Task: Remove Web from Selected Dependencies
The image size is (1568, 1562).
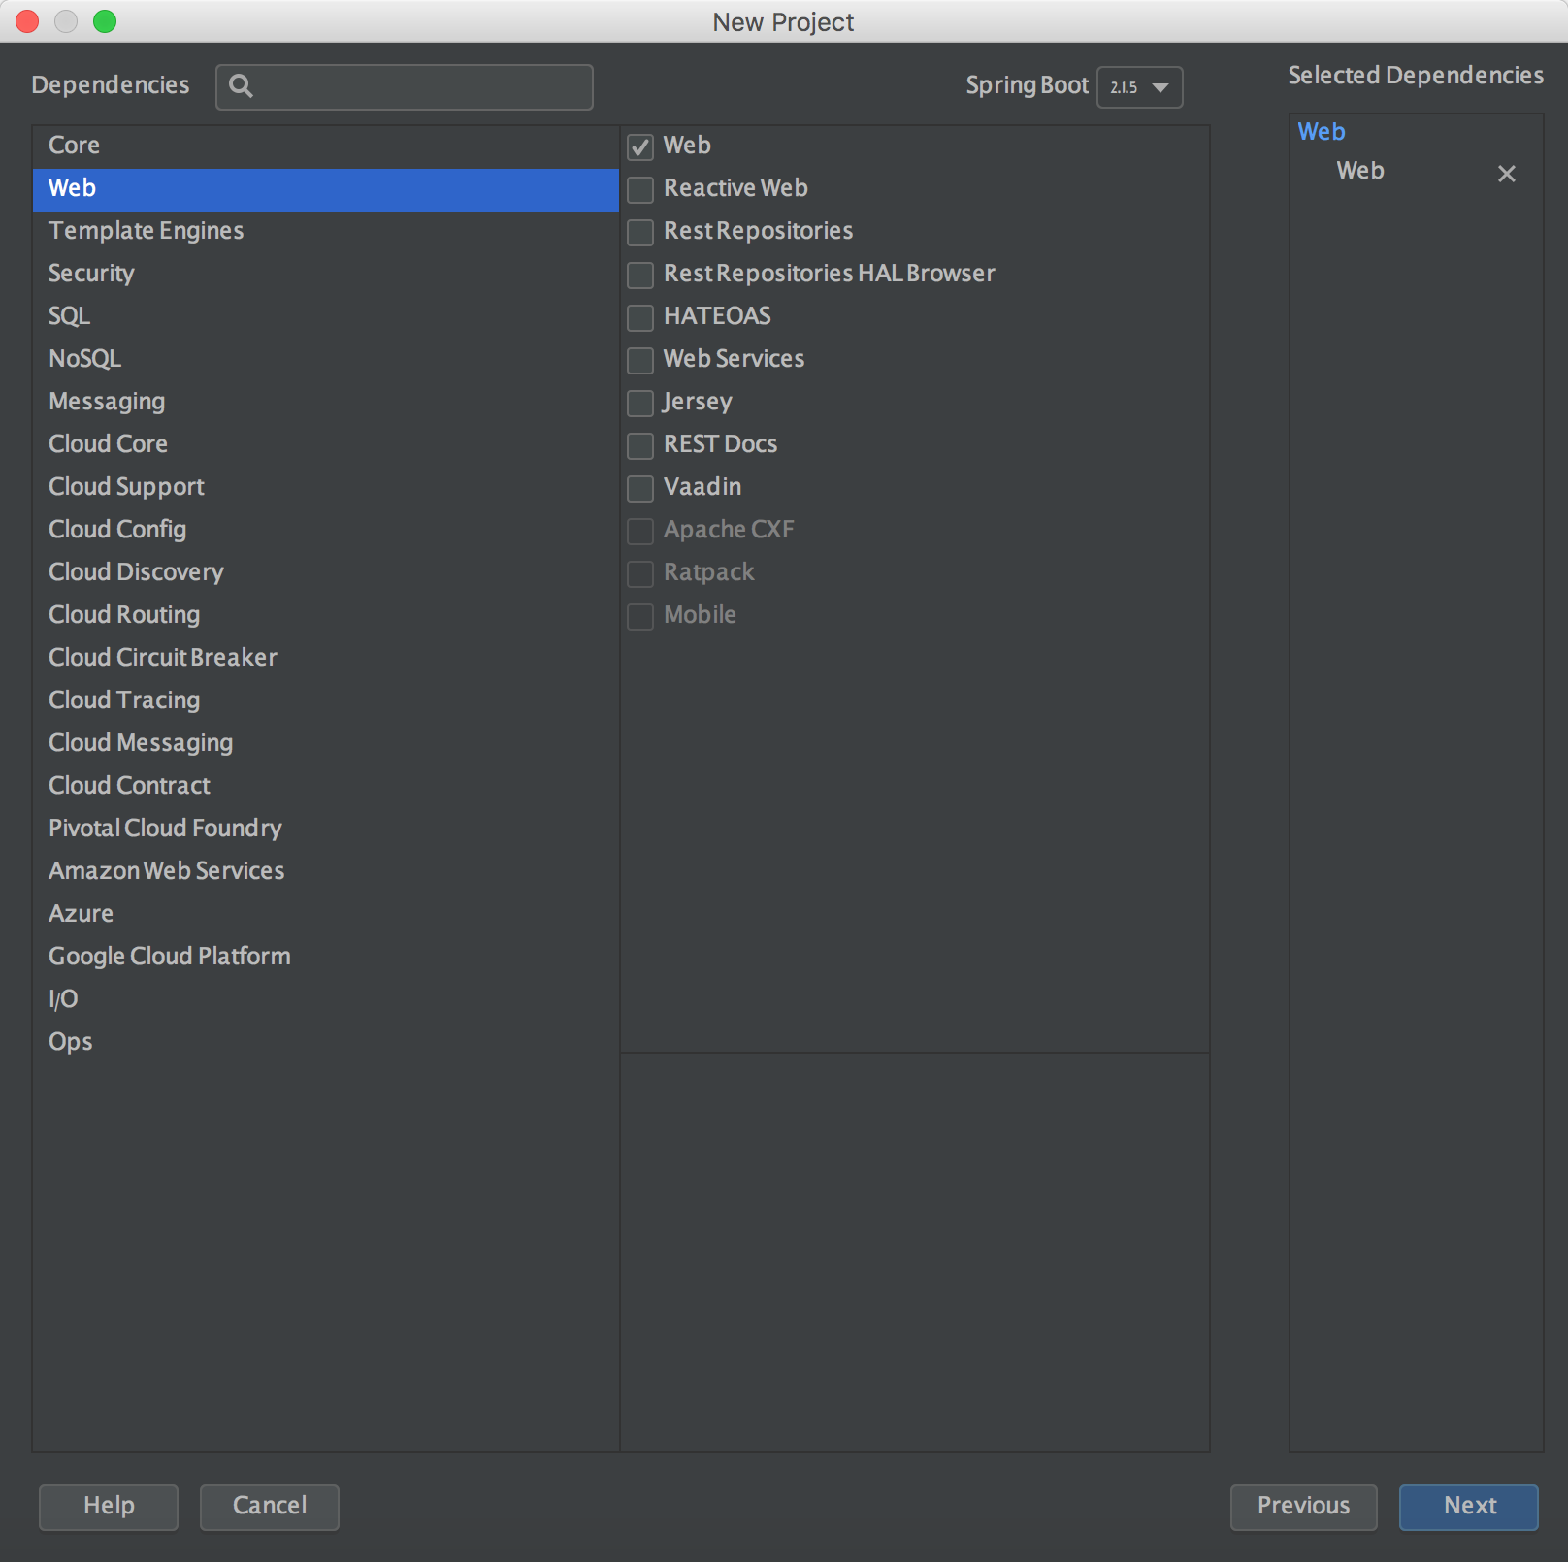Action: point(1507,174)
